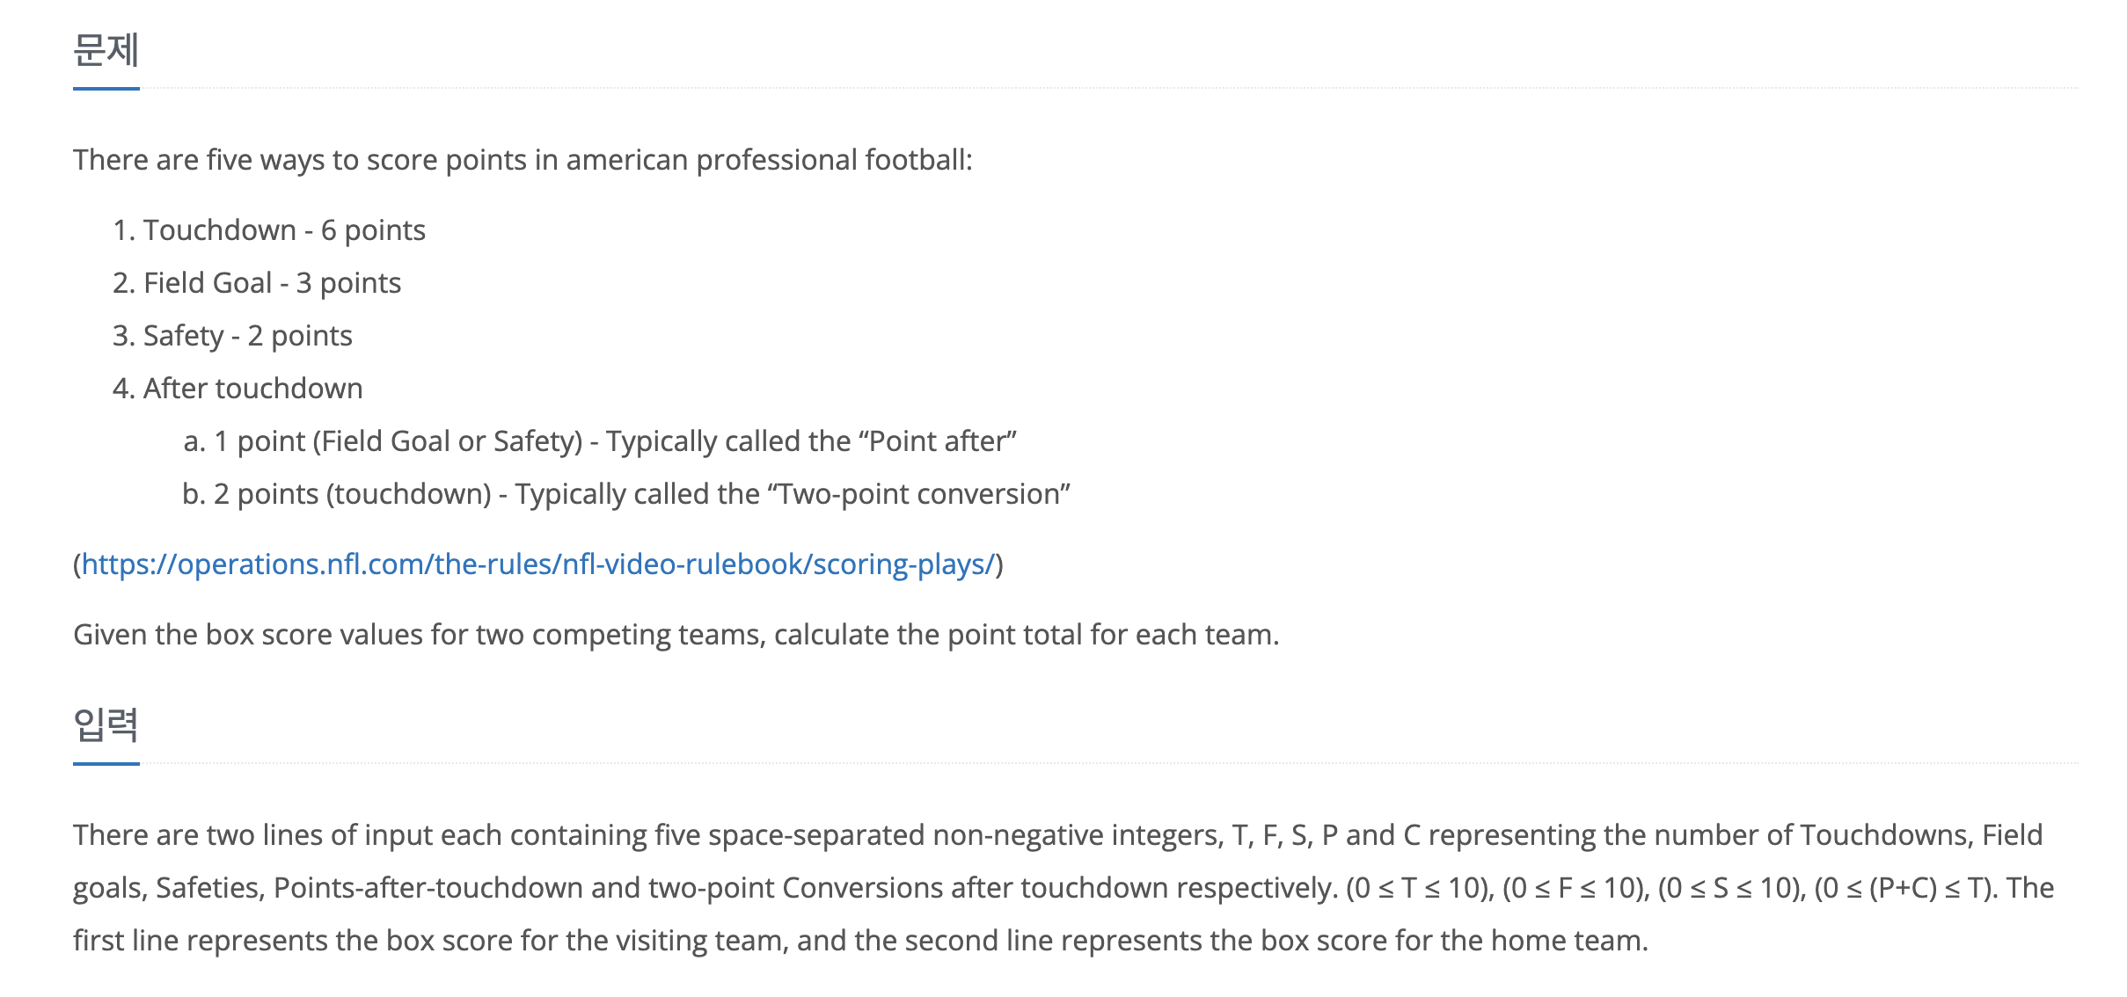Click the 'five ways to score' intro sentence

tap(523, 160)
